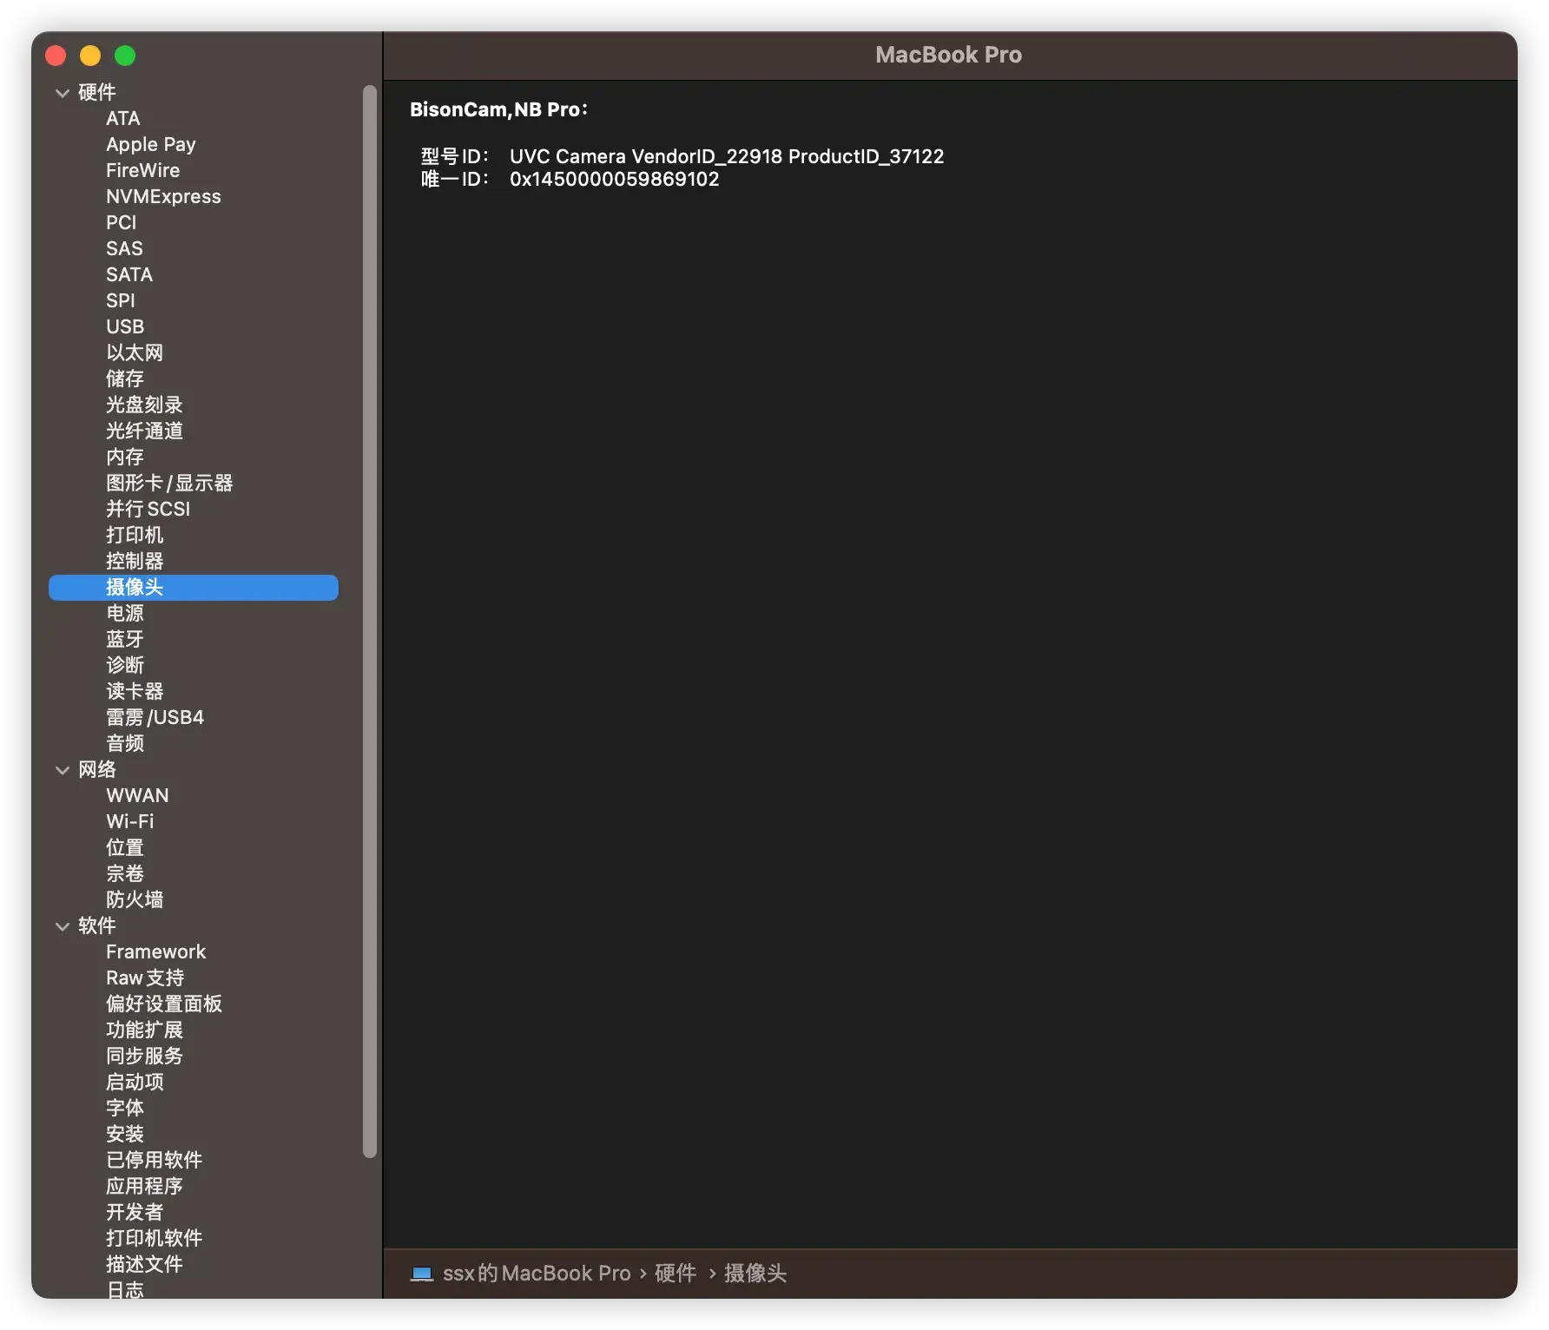
Task: Open 启动项 startup items
Action: pyautogui.click(x=135, y=1082)
